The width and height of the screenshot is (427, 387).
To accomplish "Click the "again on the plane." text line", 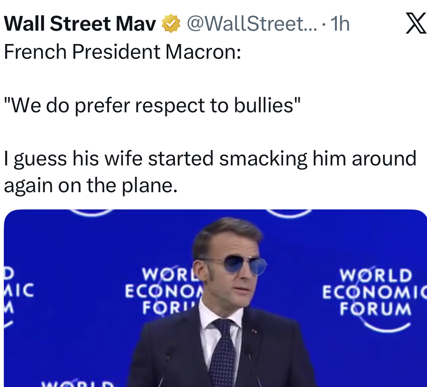I will tap(91, 185).
